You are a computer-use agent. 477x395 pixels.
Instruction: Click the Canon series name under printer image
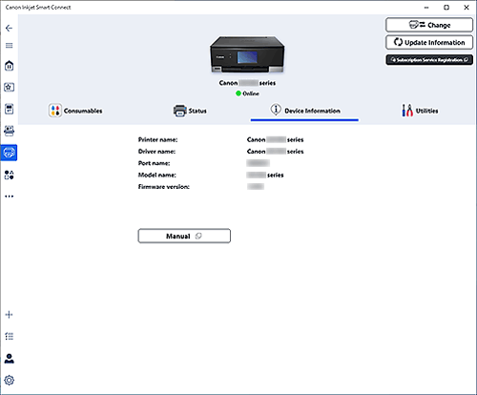[247, 83]
